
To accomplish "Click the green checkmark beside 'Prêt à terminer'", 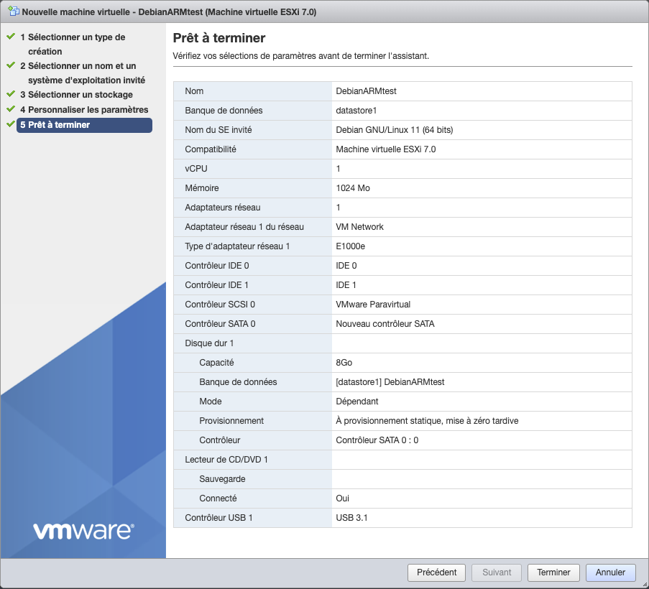I will coord(10,123).
